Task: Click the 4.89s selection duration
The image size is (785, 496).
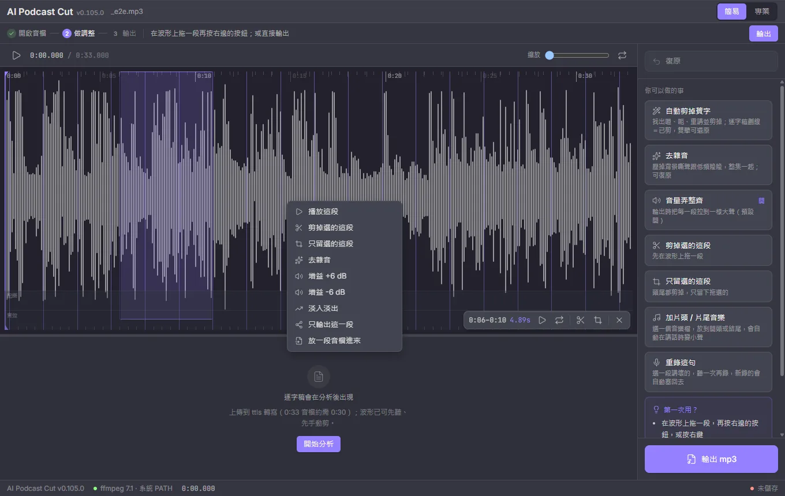Action: point(520,320)
